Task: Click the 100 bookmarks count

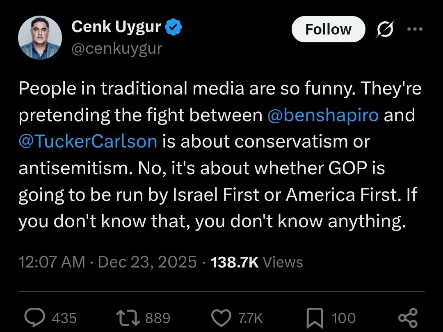Action: [x=343, y=318]
